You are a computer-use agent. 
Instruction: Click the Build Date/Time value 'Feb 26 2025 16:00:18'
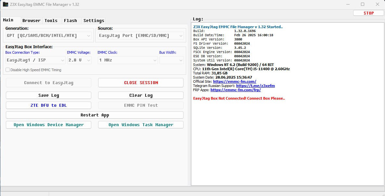click(254, 35)
